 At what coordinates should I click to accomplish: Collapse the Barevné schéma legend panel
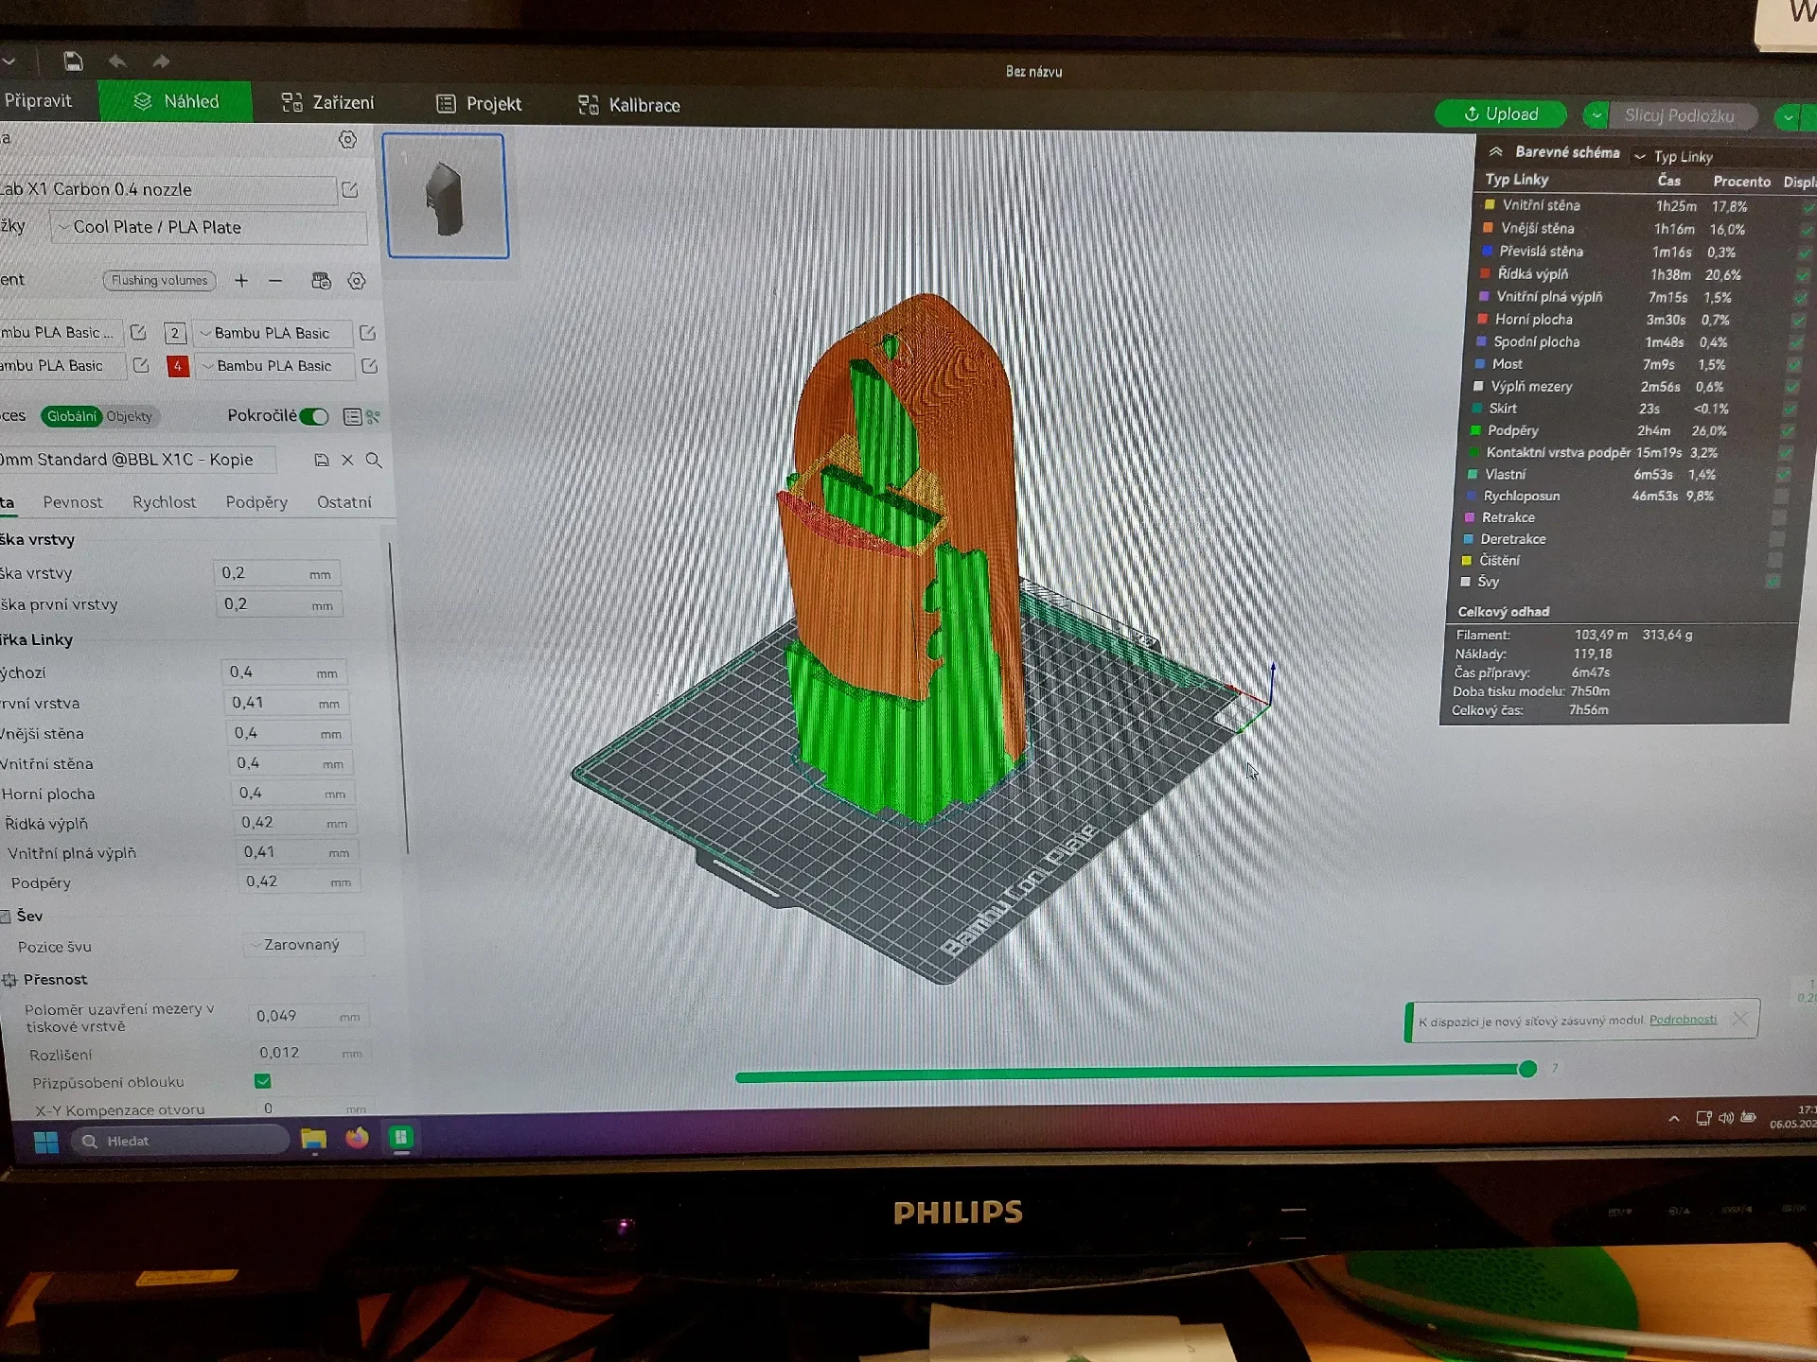[x=1495, y=151]
